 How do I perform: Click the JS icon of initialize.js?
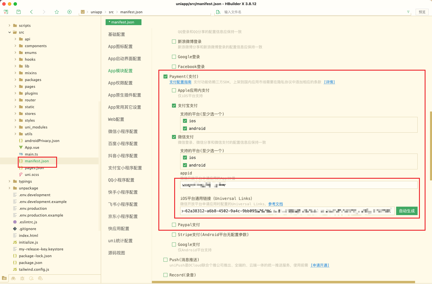click(15, 242)
